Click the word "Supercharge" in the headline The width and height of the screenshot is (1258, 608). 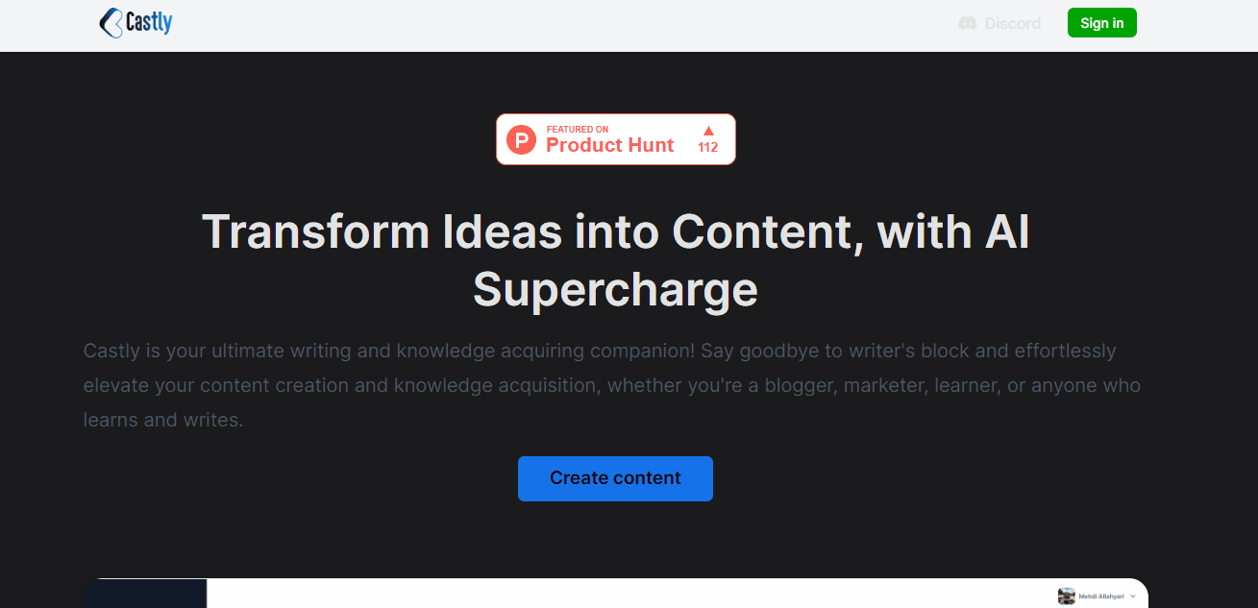[615, 289]
